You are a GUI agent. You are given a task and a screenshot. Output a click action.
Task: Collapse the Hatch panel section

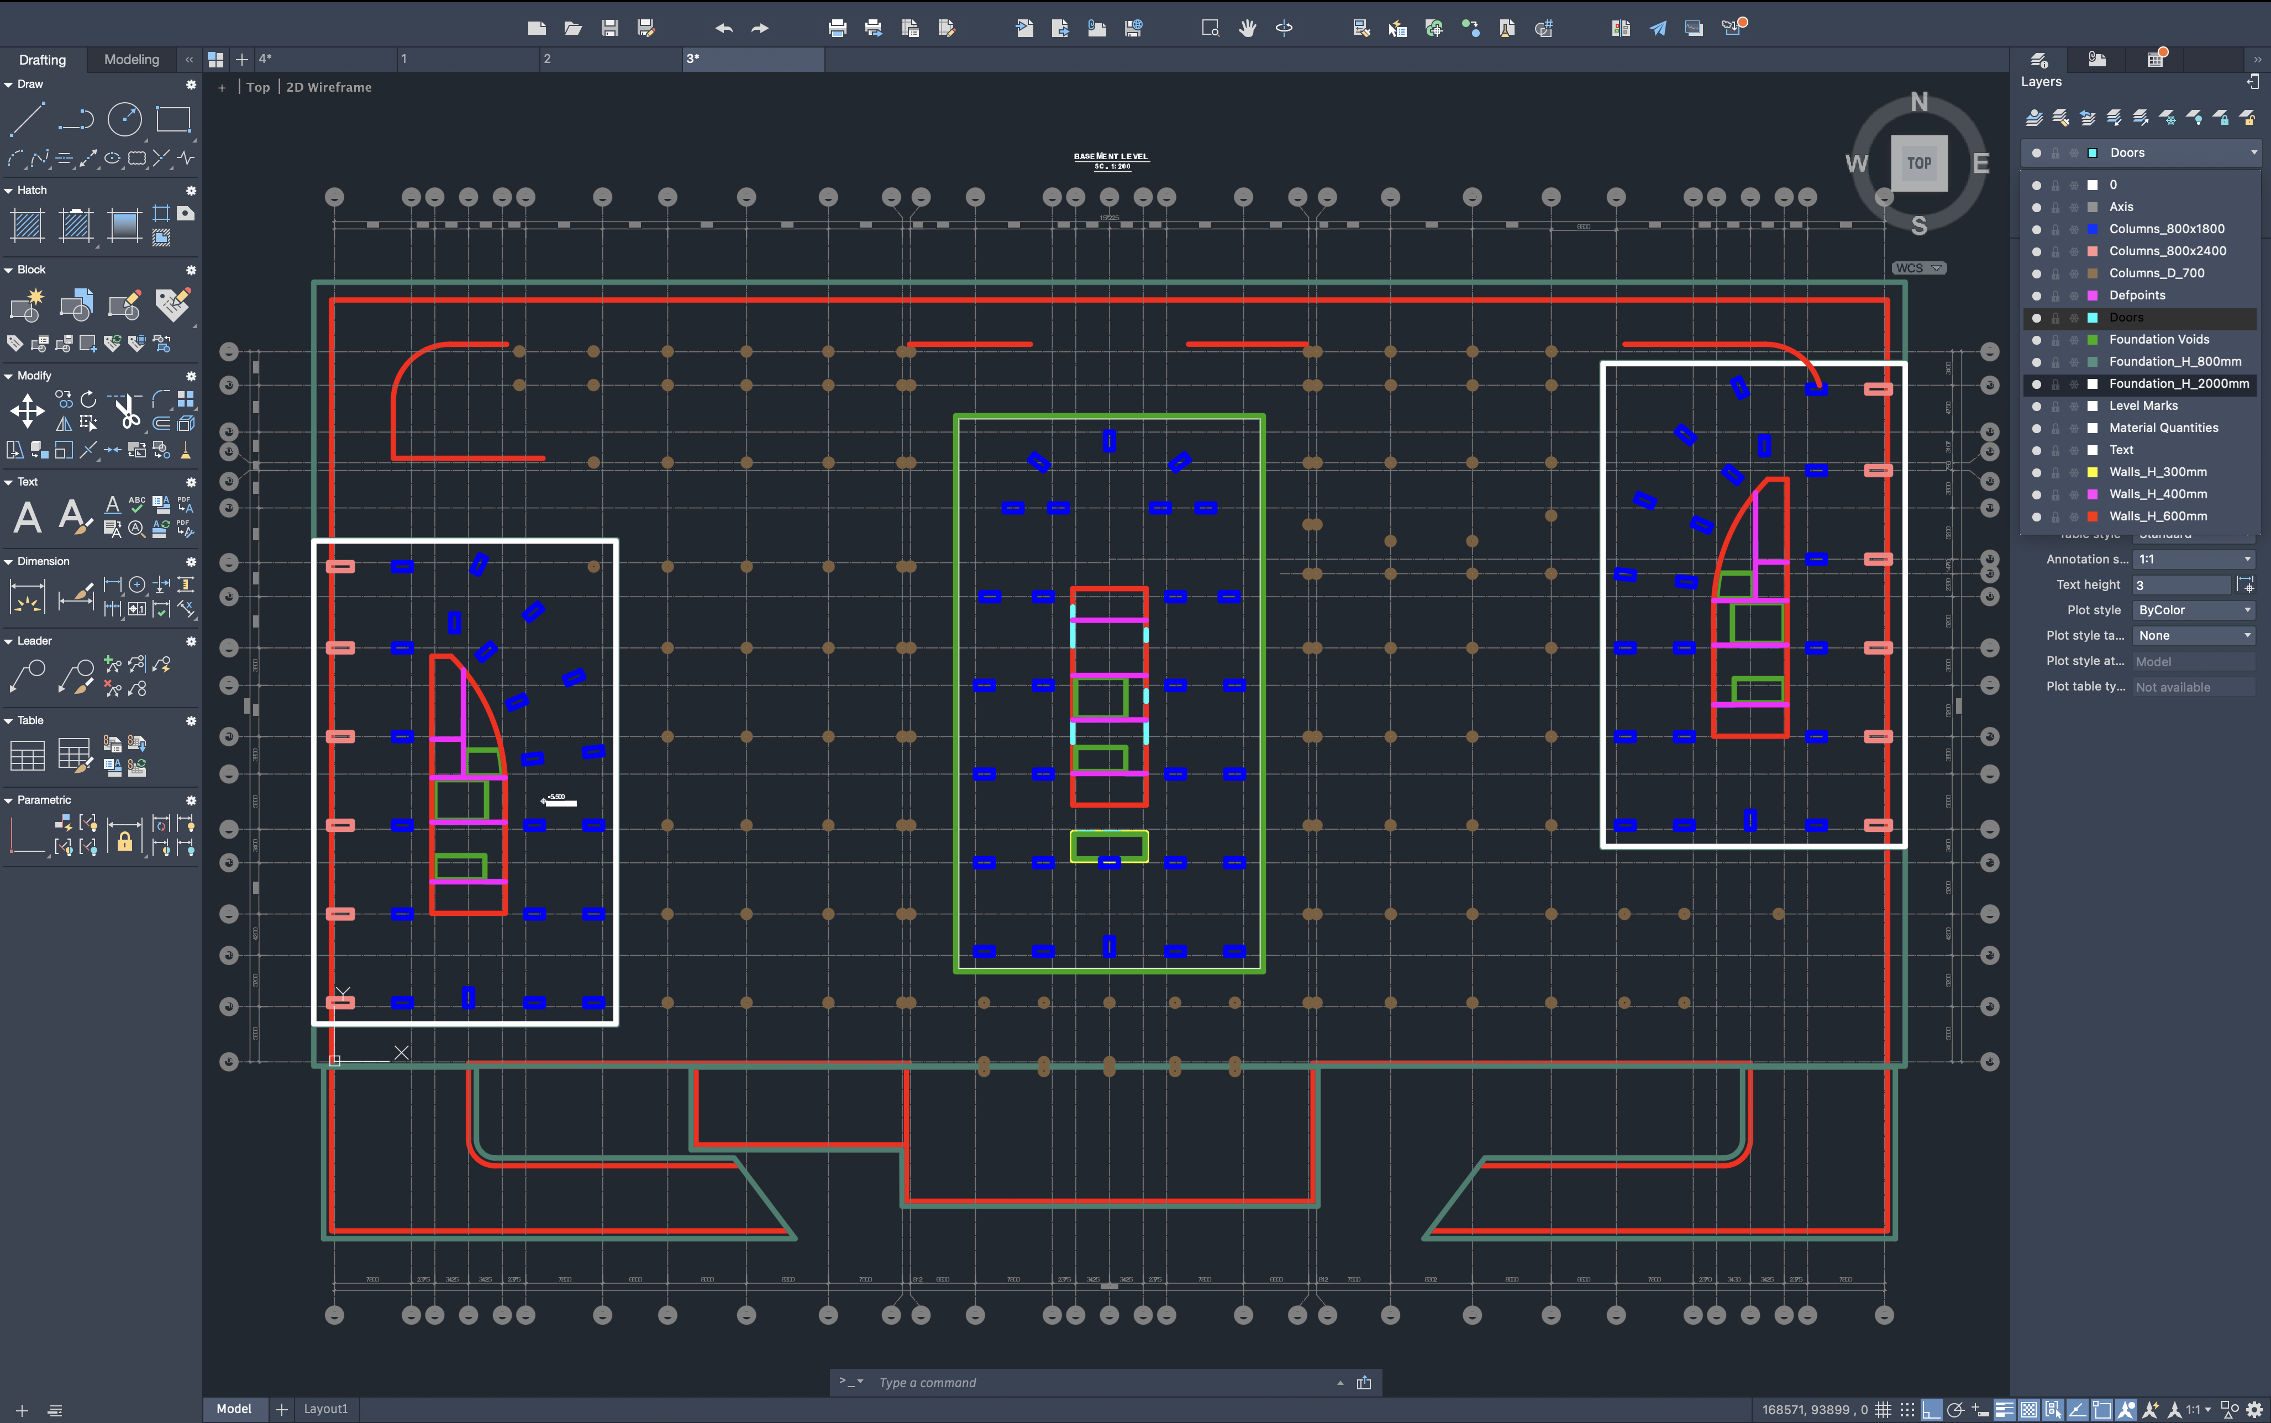click(x=8, y=190)
